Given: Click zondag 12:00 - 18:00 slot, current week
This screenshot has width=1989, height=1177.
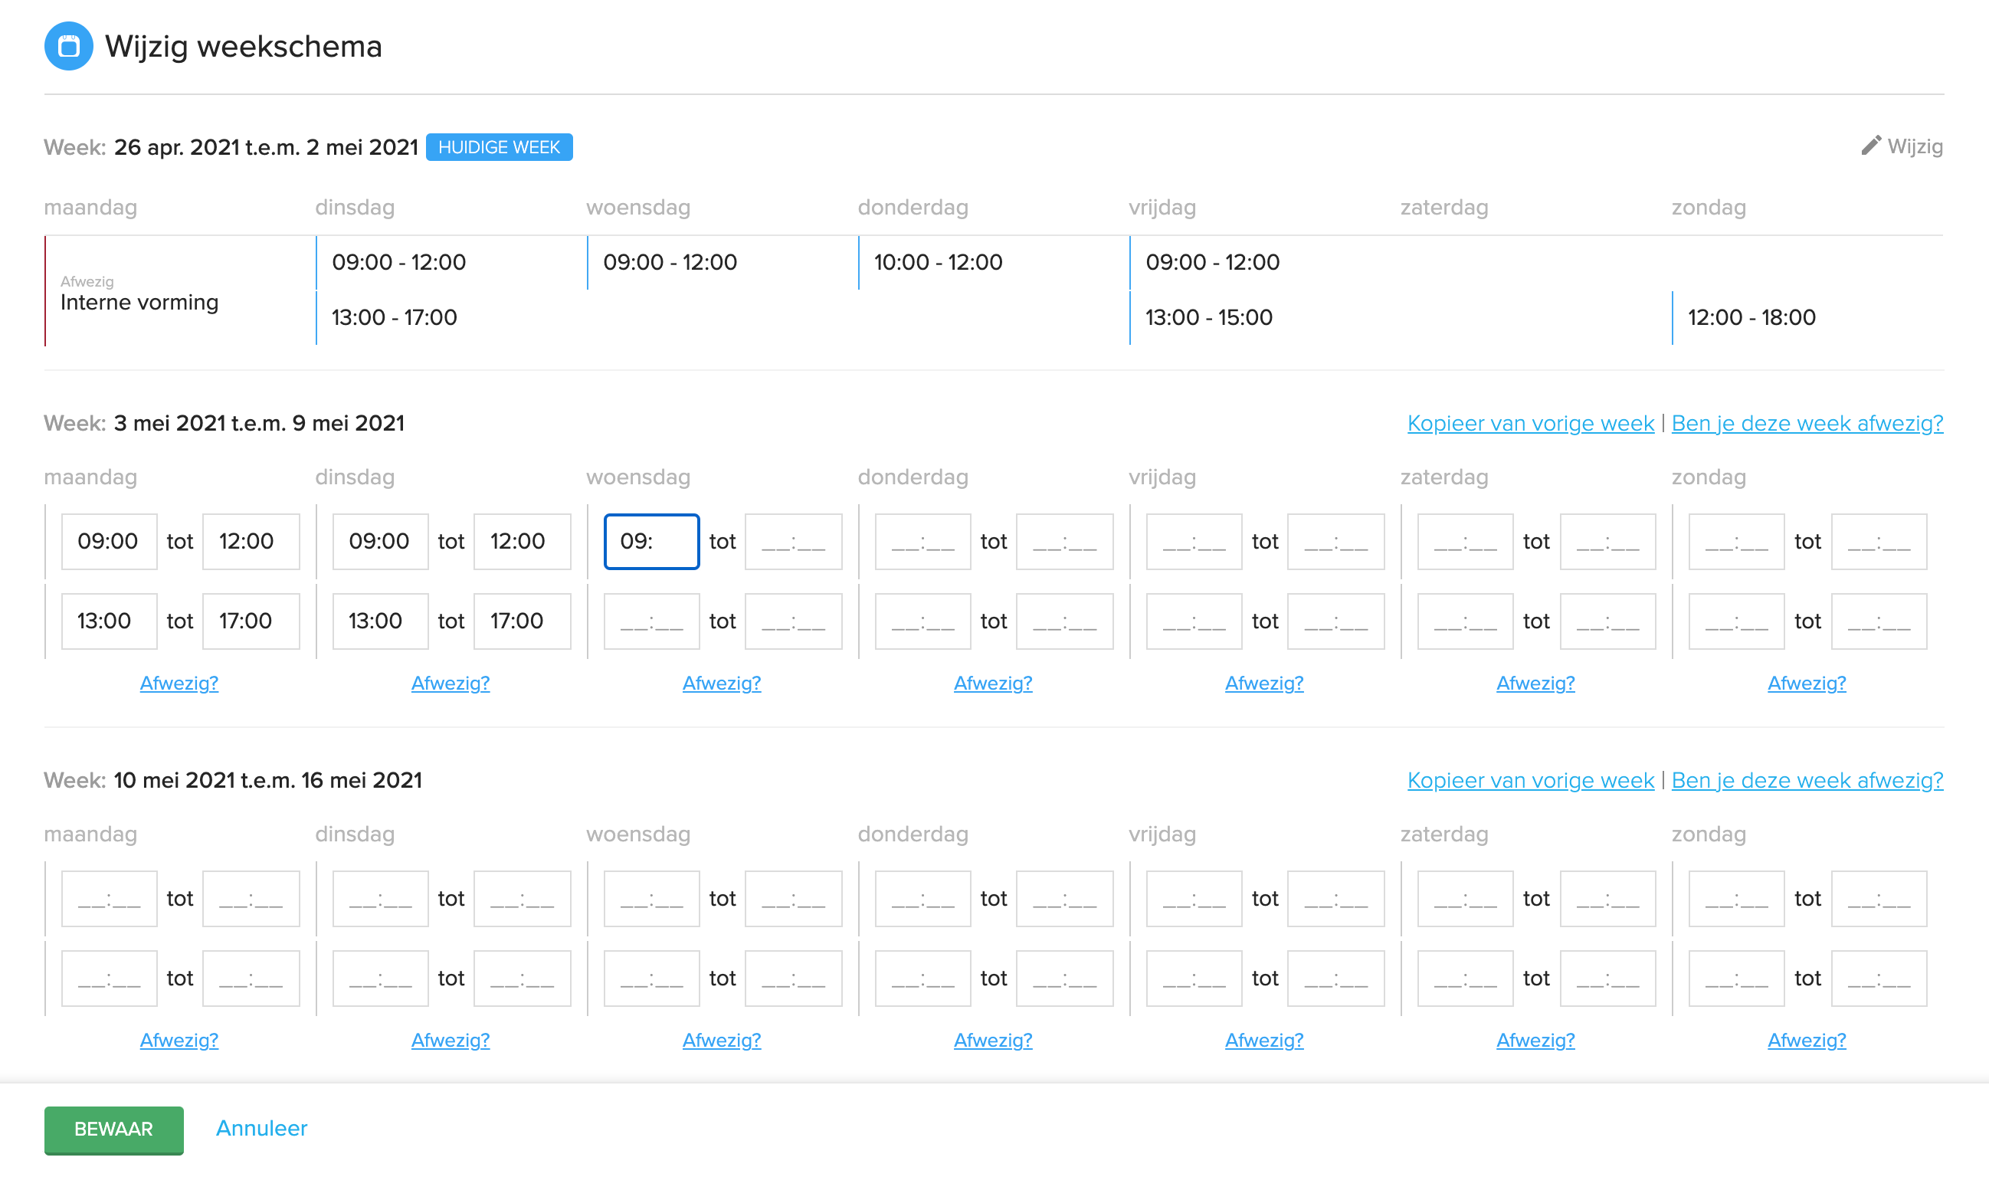Looking at the screenshot, I should 1751,317.
